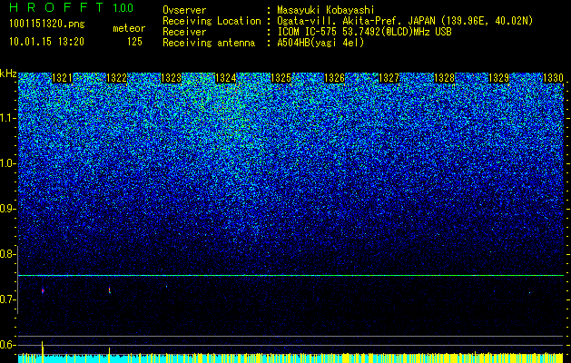Click the receiver value ICOM IC-575

[308, 32]
